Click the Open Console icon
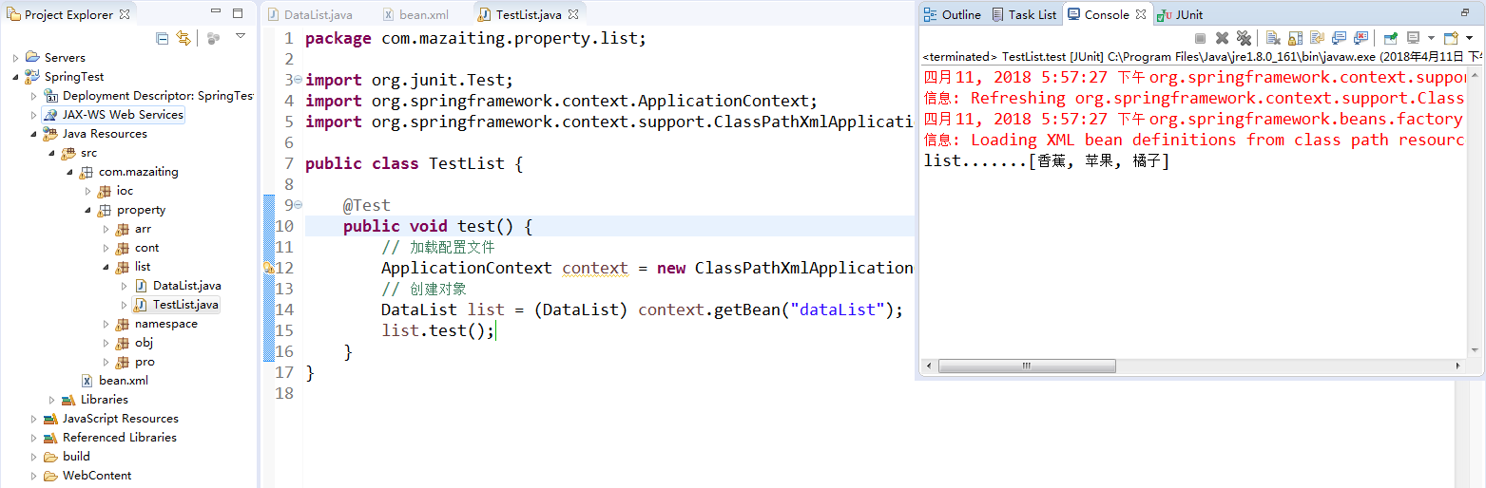1486x488 pixels. 1451,38
